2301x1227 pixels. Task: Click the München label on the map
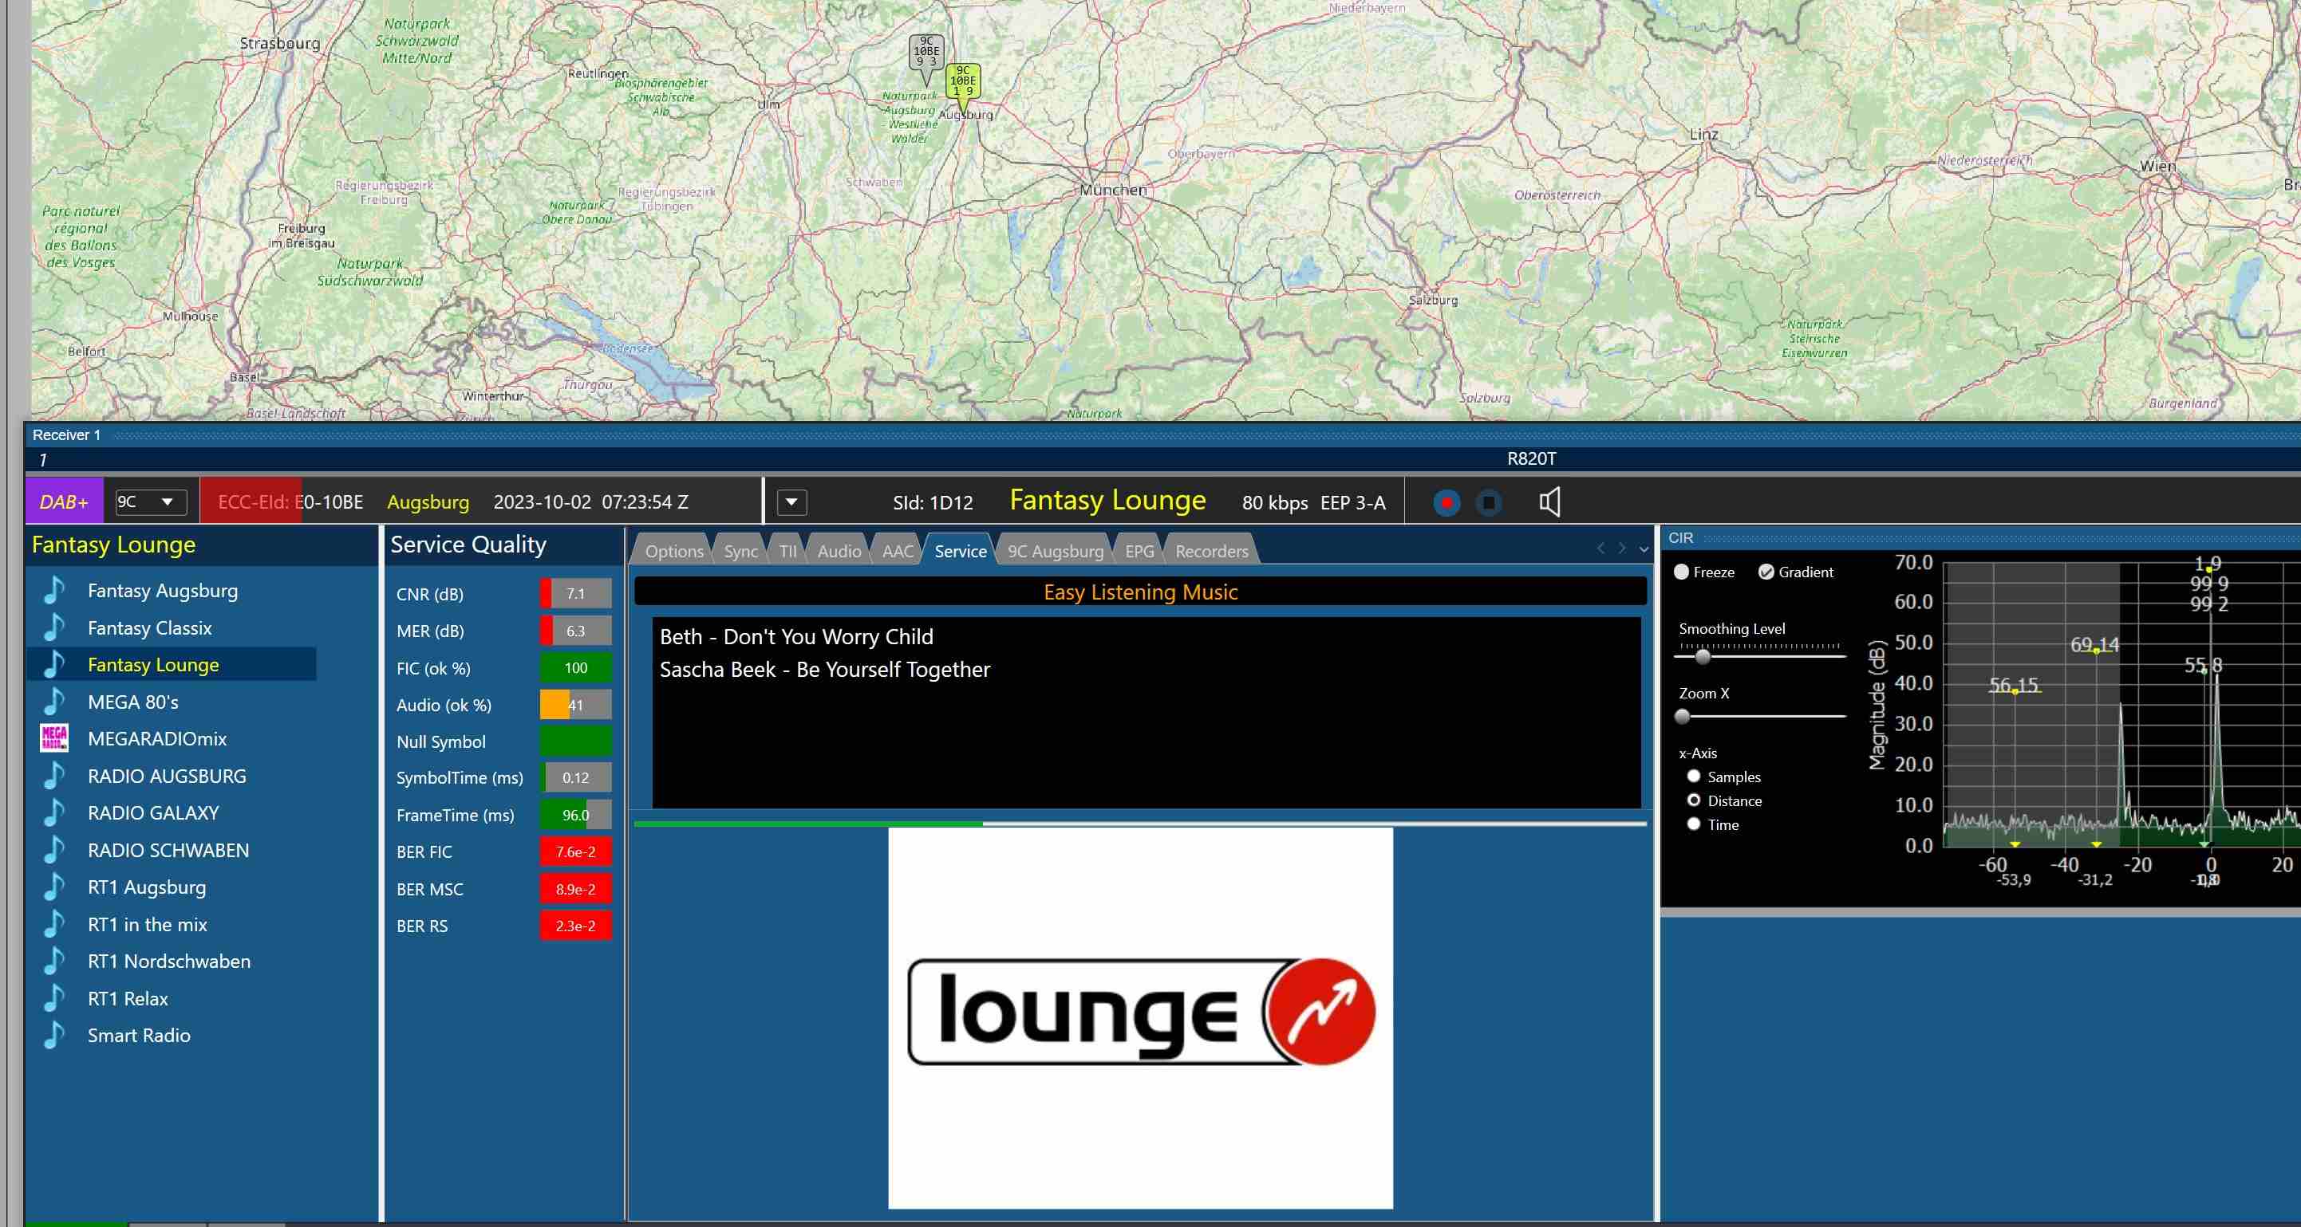(x=1113, y=190)
